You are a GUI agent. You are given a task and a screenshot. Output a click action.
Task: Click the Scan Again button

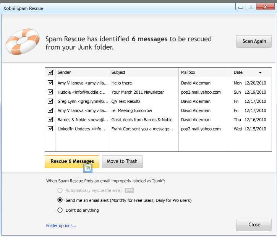(x=254, y=41)
